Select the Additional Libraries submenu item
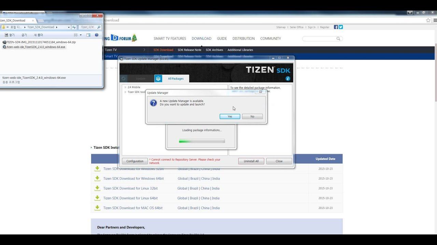The width and height of the screenshot is (437, 245). (x=240, y=50)
